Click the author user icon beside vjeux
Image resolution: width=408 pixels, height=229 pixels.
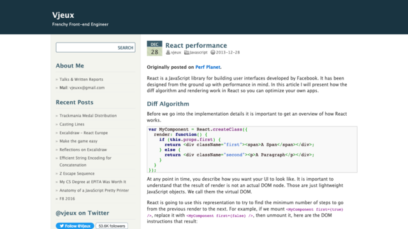(168, 52)
